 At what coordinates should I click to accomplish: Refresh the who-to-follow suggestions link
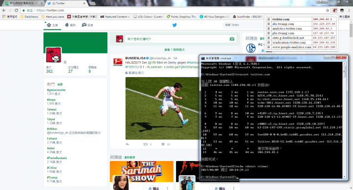[129, 157]
